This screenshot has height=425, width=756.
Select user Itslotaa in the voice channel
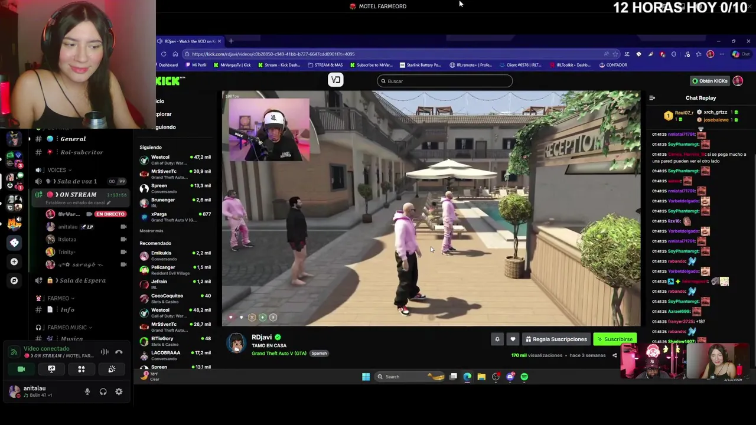[86, 240]
